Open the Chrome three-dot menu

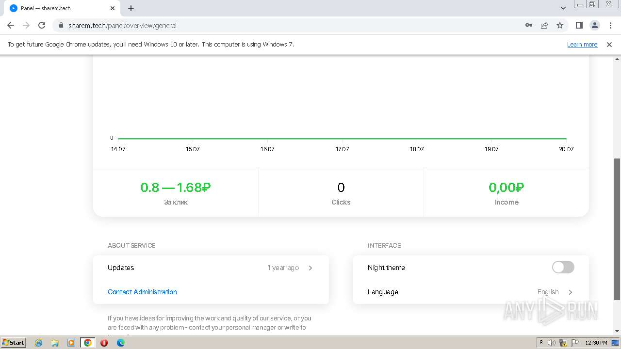pyautogui.click(x=610, y=25)
